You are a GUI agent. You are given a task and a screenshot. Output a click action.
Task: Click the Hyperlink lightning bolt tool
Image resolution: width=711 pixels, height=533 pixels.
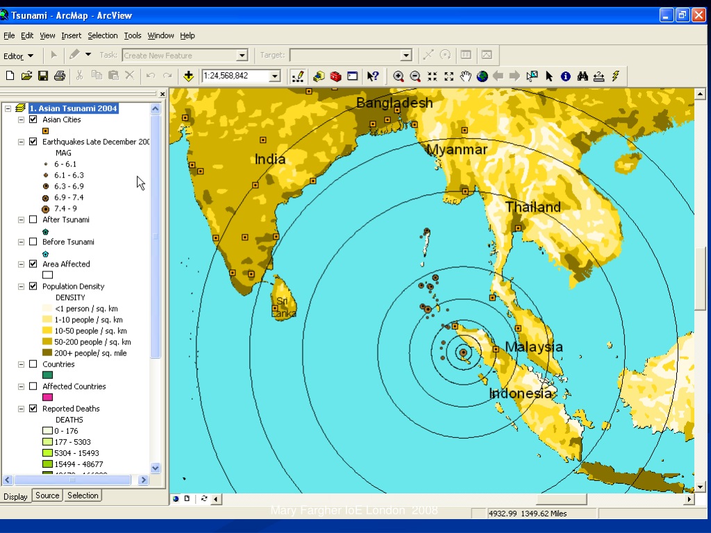[615, 76]
